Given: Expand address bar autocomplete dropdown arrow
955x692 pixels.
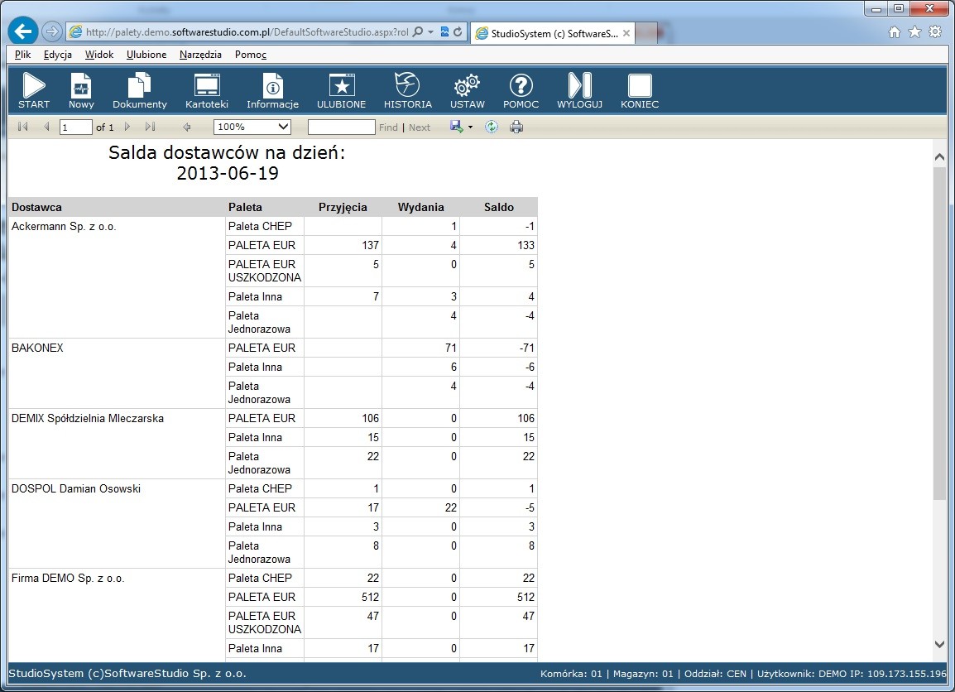Looking at the screenshot, I should (x=430, y=31).
